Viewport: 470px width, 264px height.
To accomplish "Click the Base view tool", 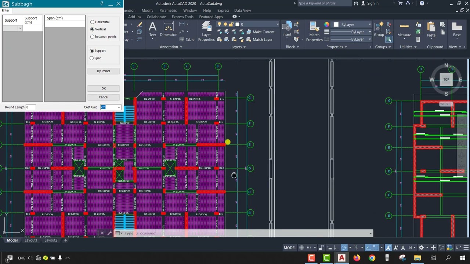I will coord(457,30).
